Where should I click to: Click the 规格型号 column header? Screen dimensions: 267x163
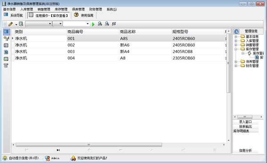198,32
